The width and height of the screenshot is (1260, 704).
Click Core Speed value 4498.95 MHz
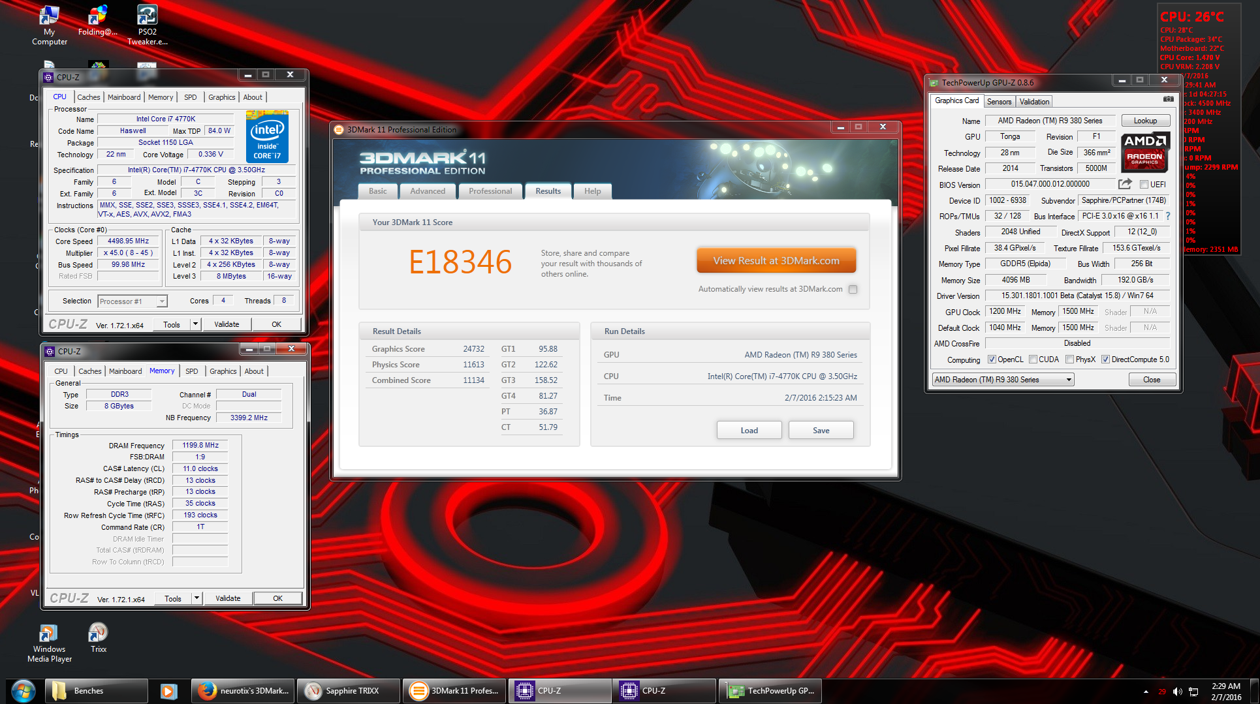point(128,241)
